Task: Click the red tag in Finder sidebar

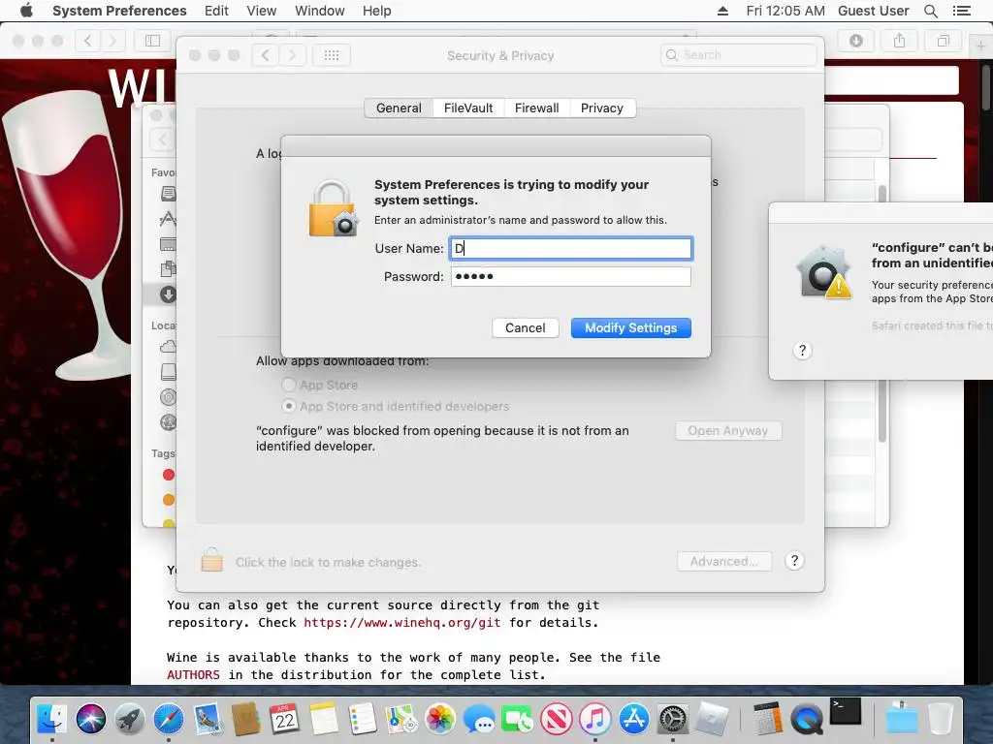Action: click(169, 475)
